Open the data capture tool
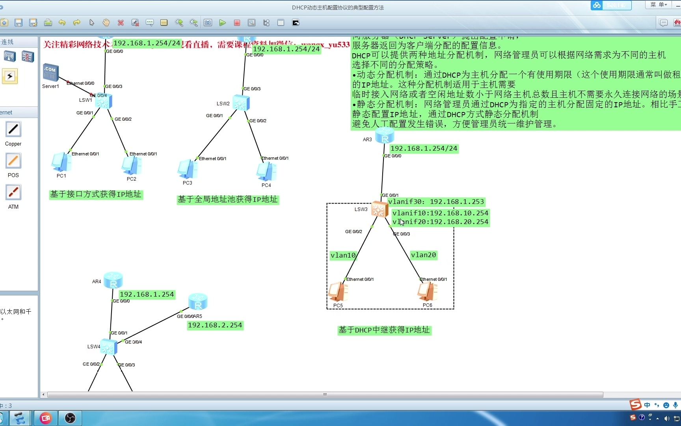Screen dimensions: 681x426 click(x=251, y=22)
